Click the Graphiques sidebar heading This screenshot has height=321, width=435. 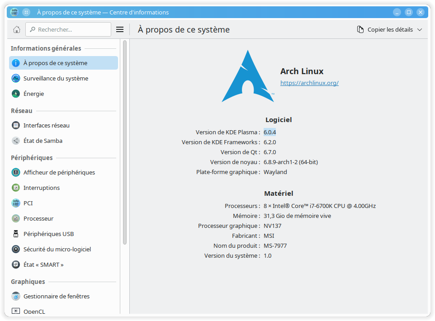(28, 282)
